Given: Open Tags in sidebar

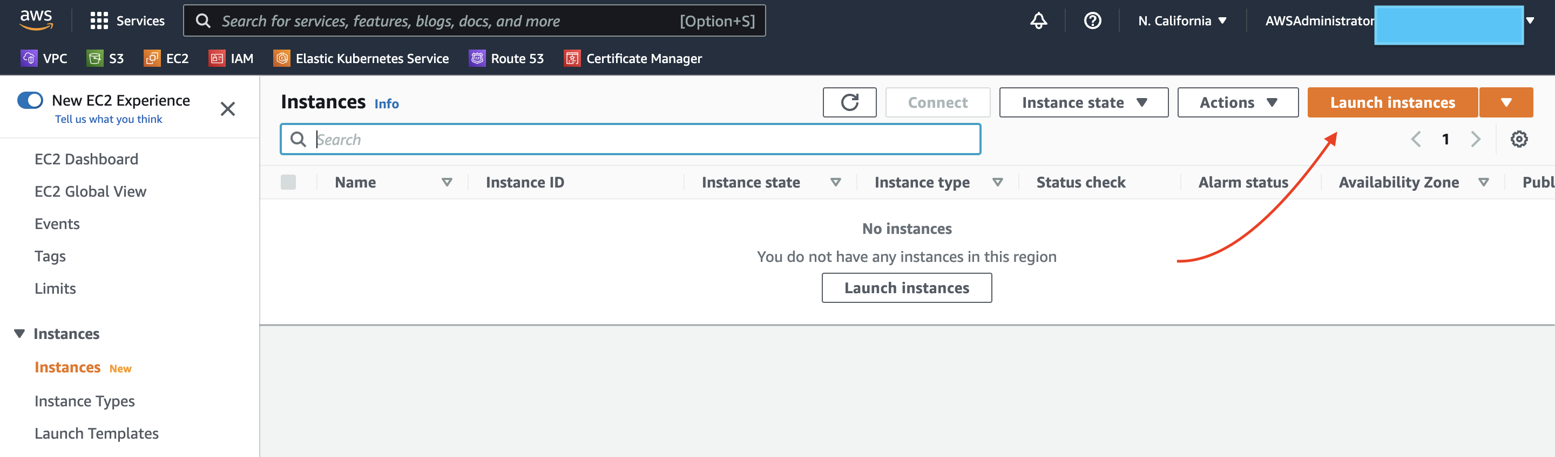Looking at the screenshot, I should coord(50,256).
